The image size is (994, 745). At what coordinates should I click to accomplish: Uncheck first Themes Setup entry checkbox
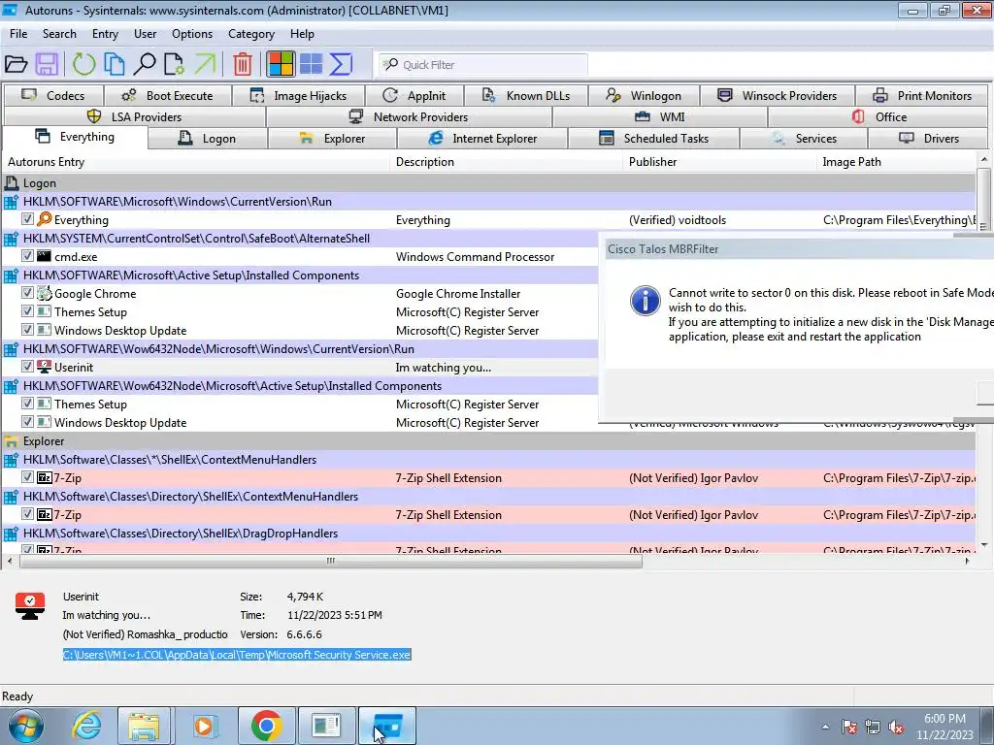[x=27, y=311]
